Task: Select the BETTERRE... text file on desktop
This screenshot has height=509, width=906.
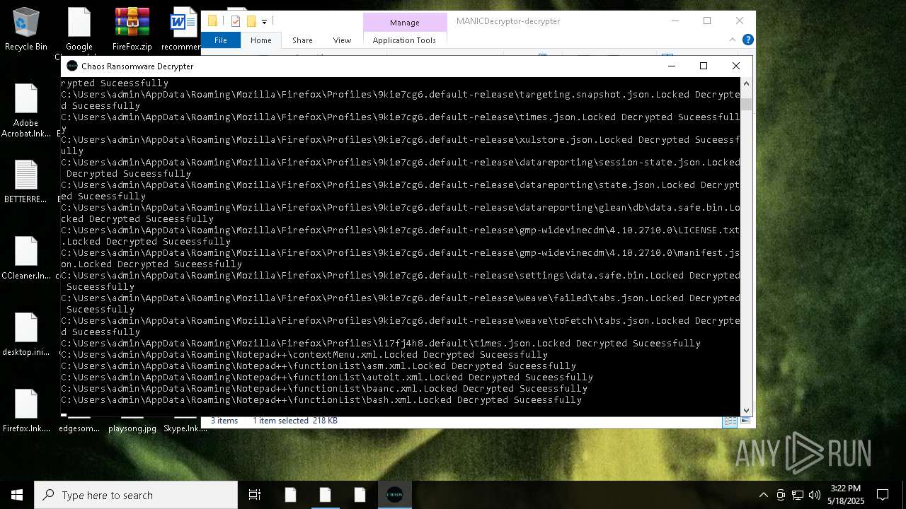Action: [x=26, y=182]
